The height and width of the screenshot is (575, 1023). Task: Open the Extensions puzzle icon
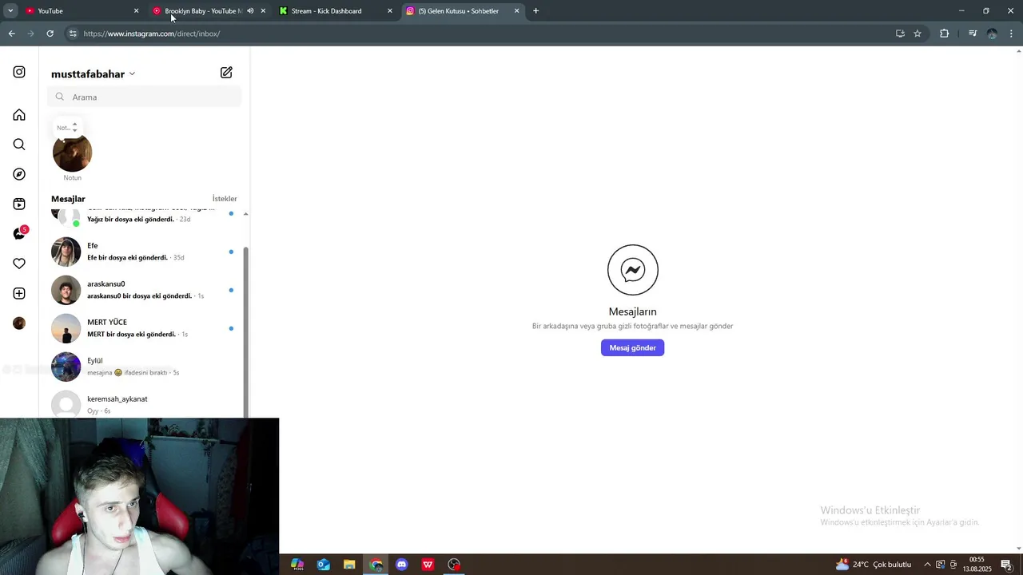point(944,34)
